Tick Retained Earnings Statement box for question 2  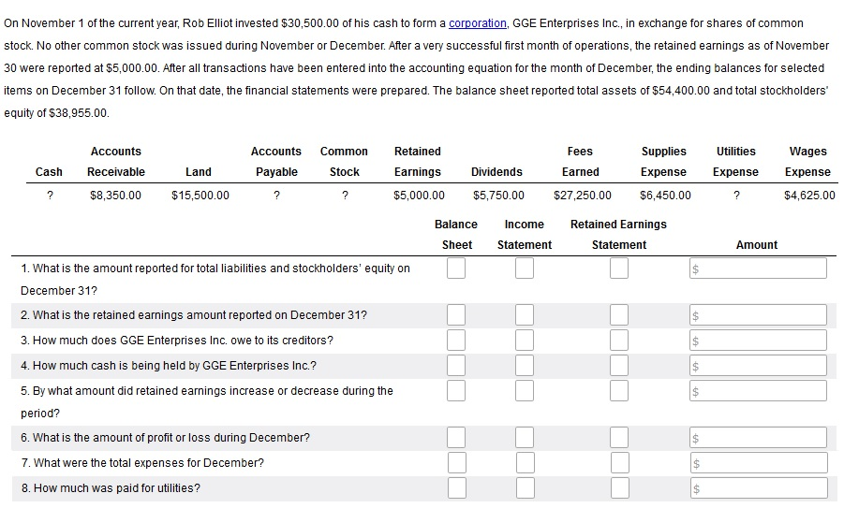tap(619, 314)
